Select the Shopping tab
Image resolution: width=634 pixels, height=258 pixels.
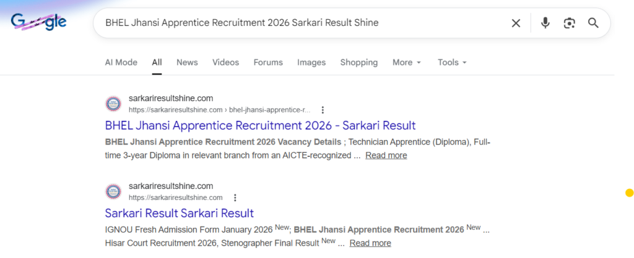358,62
